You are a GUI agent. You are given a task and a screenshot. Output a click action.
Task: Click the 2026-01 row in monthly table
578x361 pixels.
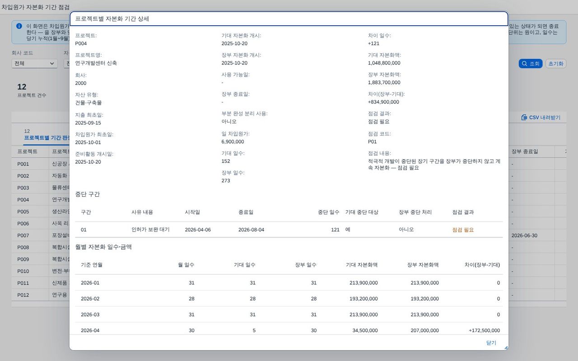289,283
